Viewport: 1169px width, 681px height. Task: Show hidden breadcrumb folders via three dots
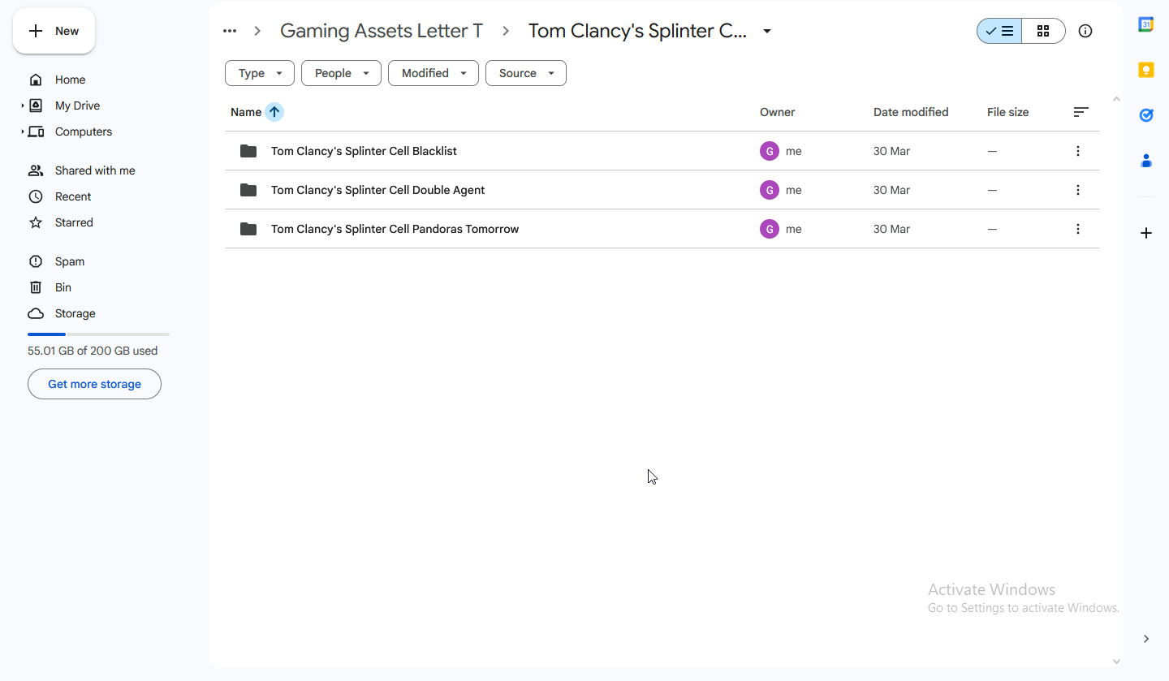(230, 31)
